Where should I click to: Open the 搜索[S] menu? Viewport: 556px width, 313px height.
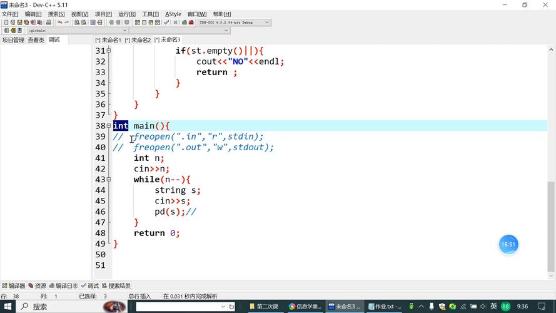click(56, 14)
